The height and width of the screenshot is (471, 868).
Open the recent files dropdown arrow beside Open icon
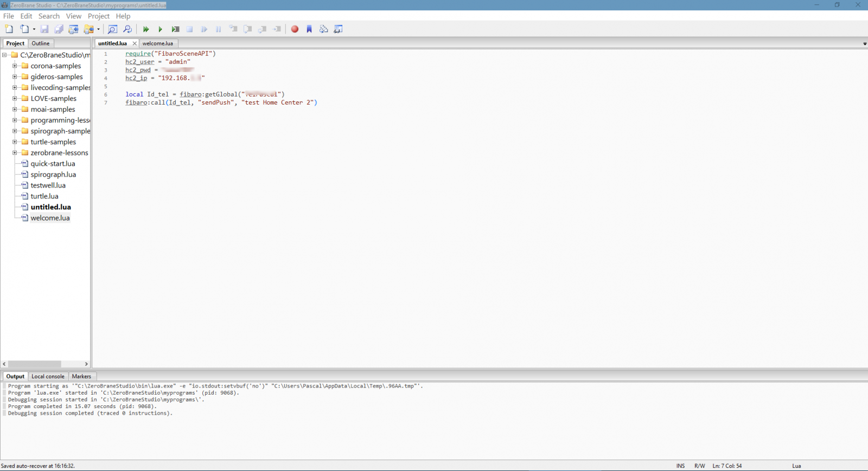coord(34,29)
